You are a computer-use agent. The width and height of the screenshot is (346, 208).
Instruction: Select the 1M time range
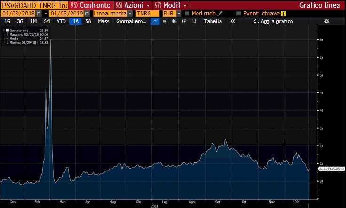click(33, 21)
